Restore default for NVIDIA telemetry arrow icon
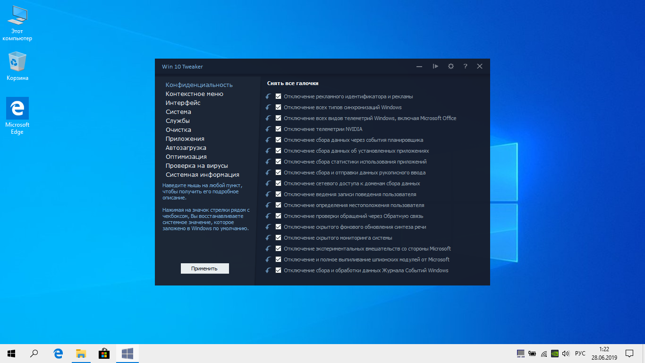The height and width of the screenshot is (363, 645). click(x=268, y=129)
